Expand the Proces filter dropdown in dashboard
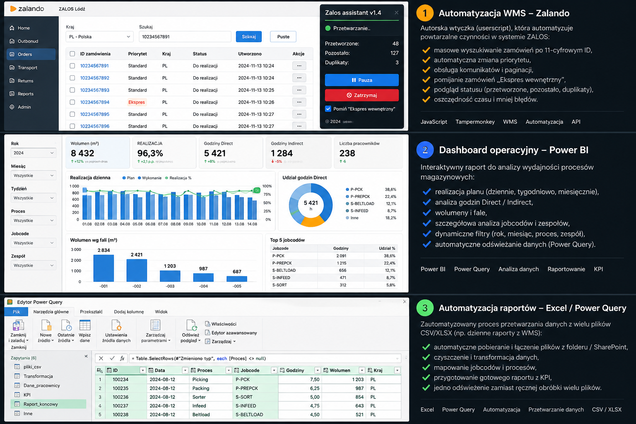The width and height of the screenshot is (636, 424). (34, 221)
